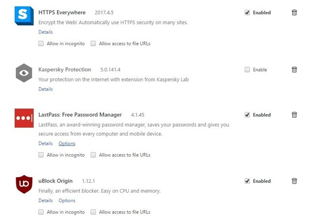This screenshot has width=314, height=220.
Task: Allow LastPass access to file URLs
Action: click(x=93, y=155)
